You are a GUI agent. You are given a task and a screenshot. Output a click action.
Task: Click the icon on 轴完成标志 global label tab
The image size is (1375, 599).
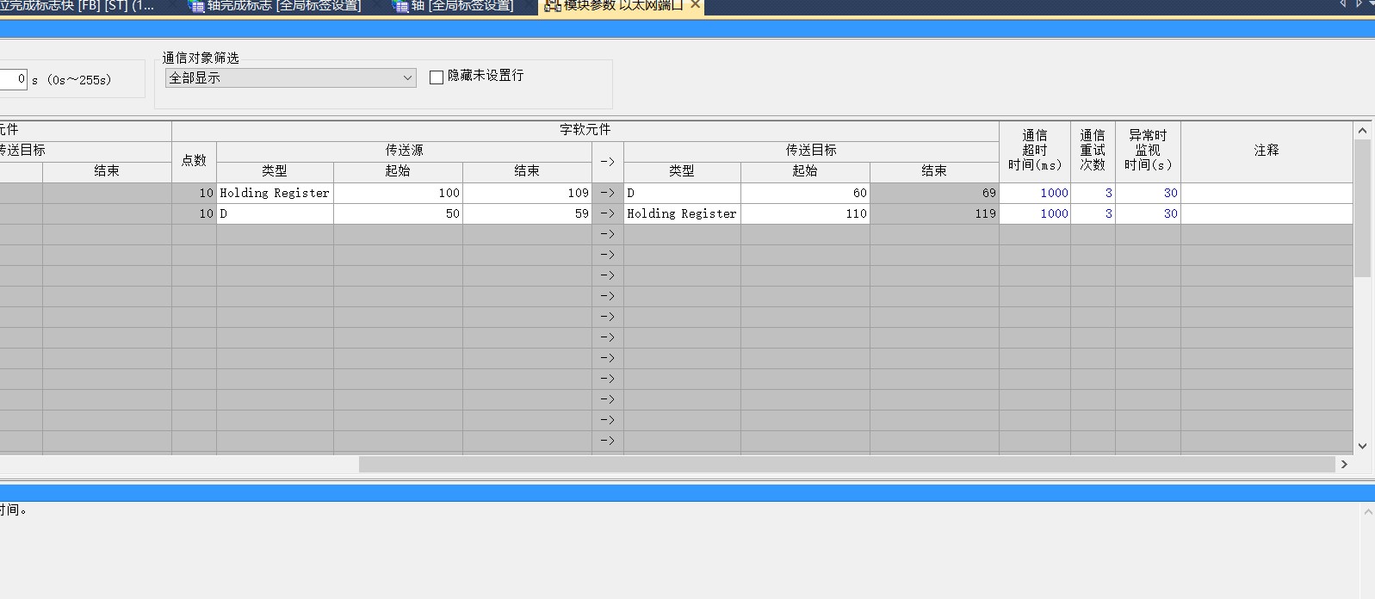pyautogui.click(x=196, y=6)
